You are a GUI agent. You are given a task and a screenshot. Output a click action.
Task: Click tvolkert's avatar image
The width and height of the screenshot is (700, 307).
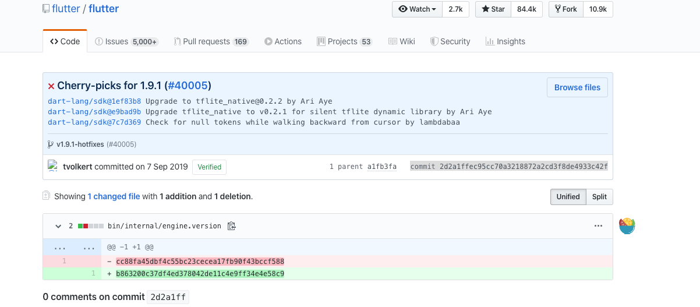53,166
